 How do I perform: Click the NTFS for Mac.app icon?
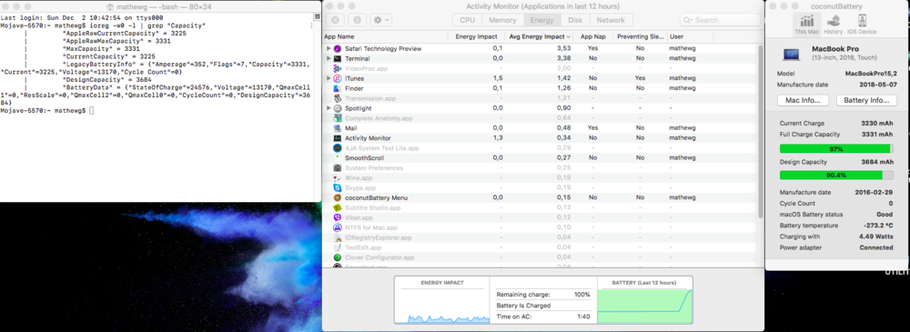[x=338, y=227]
